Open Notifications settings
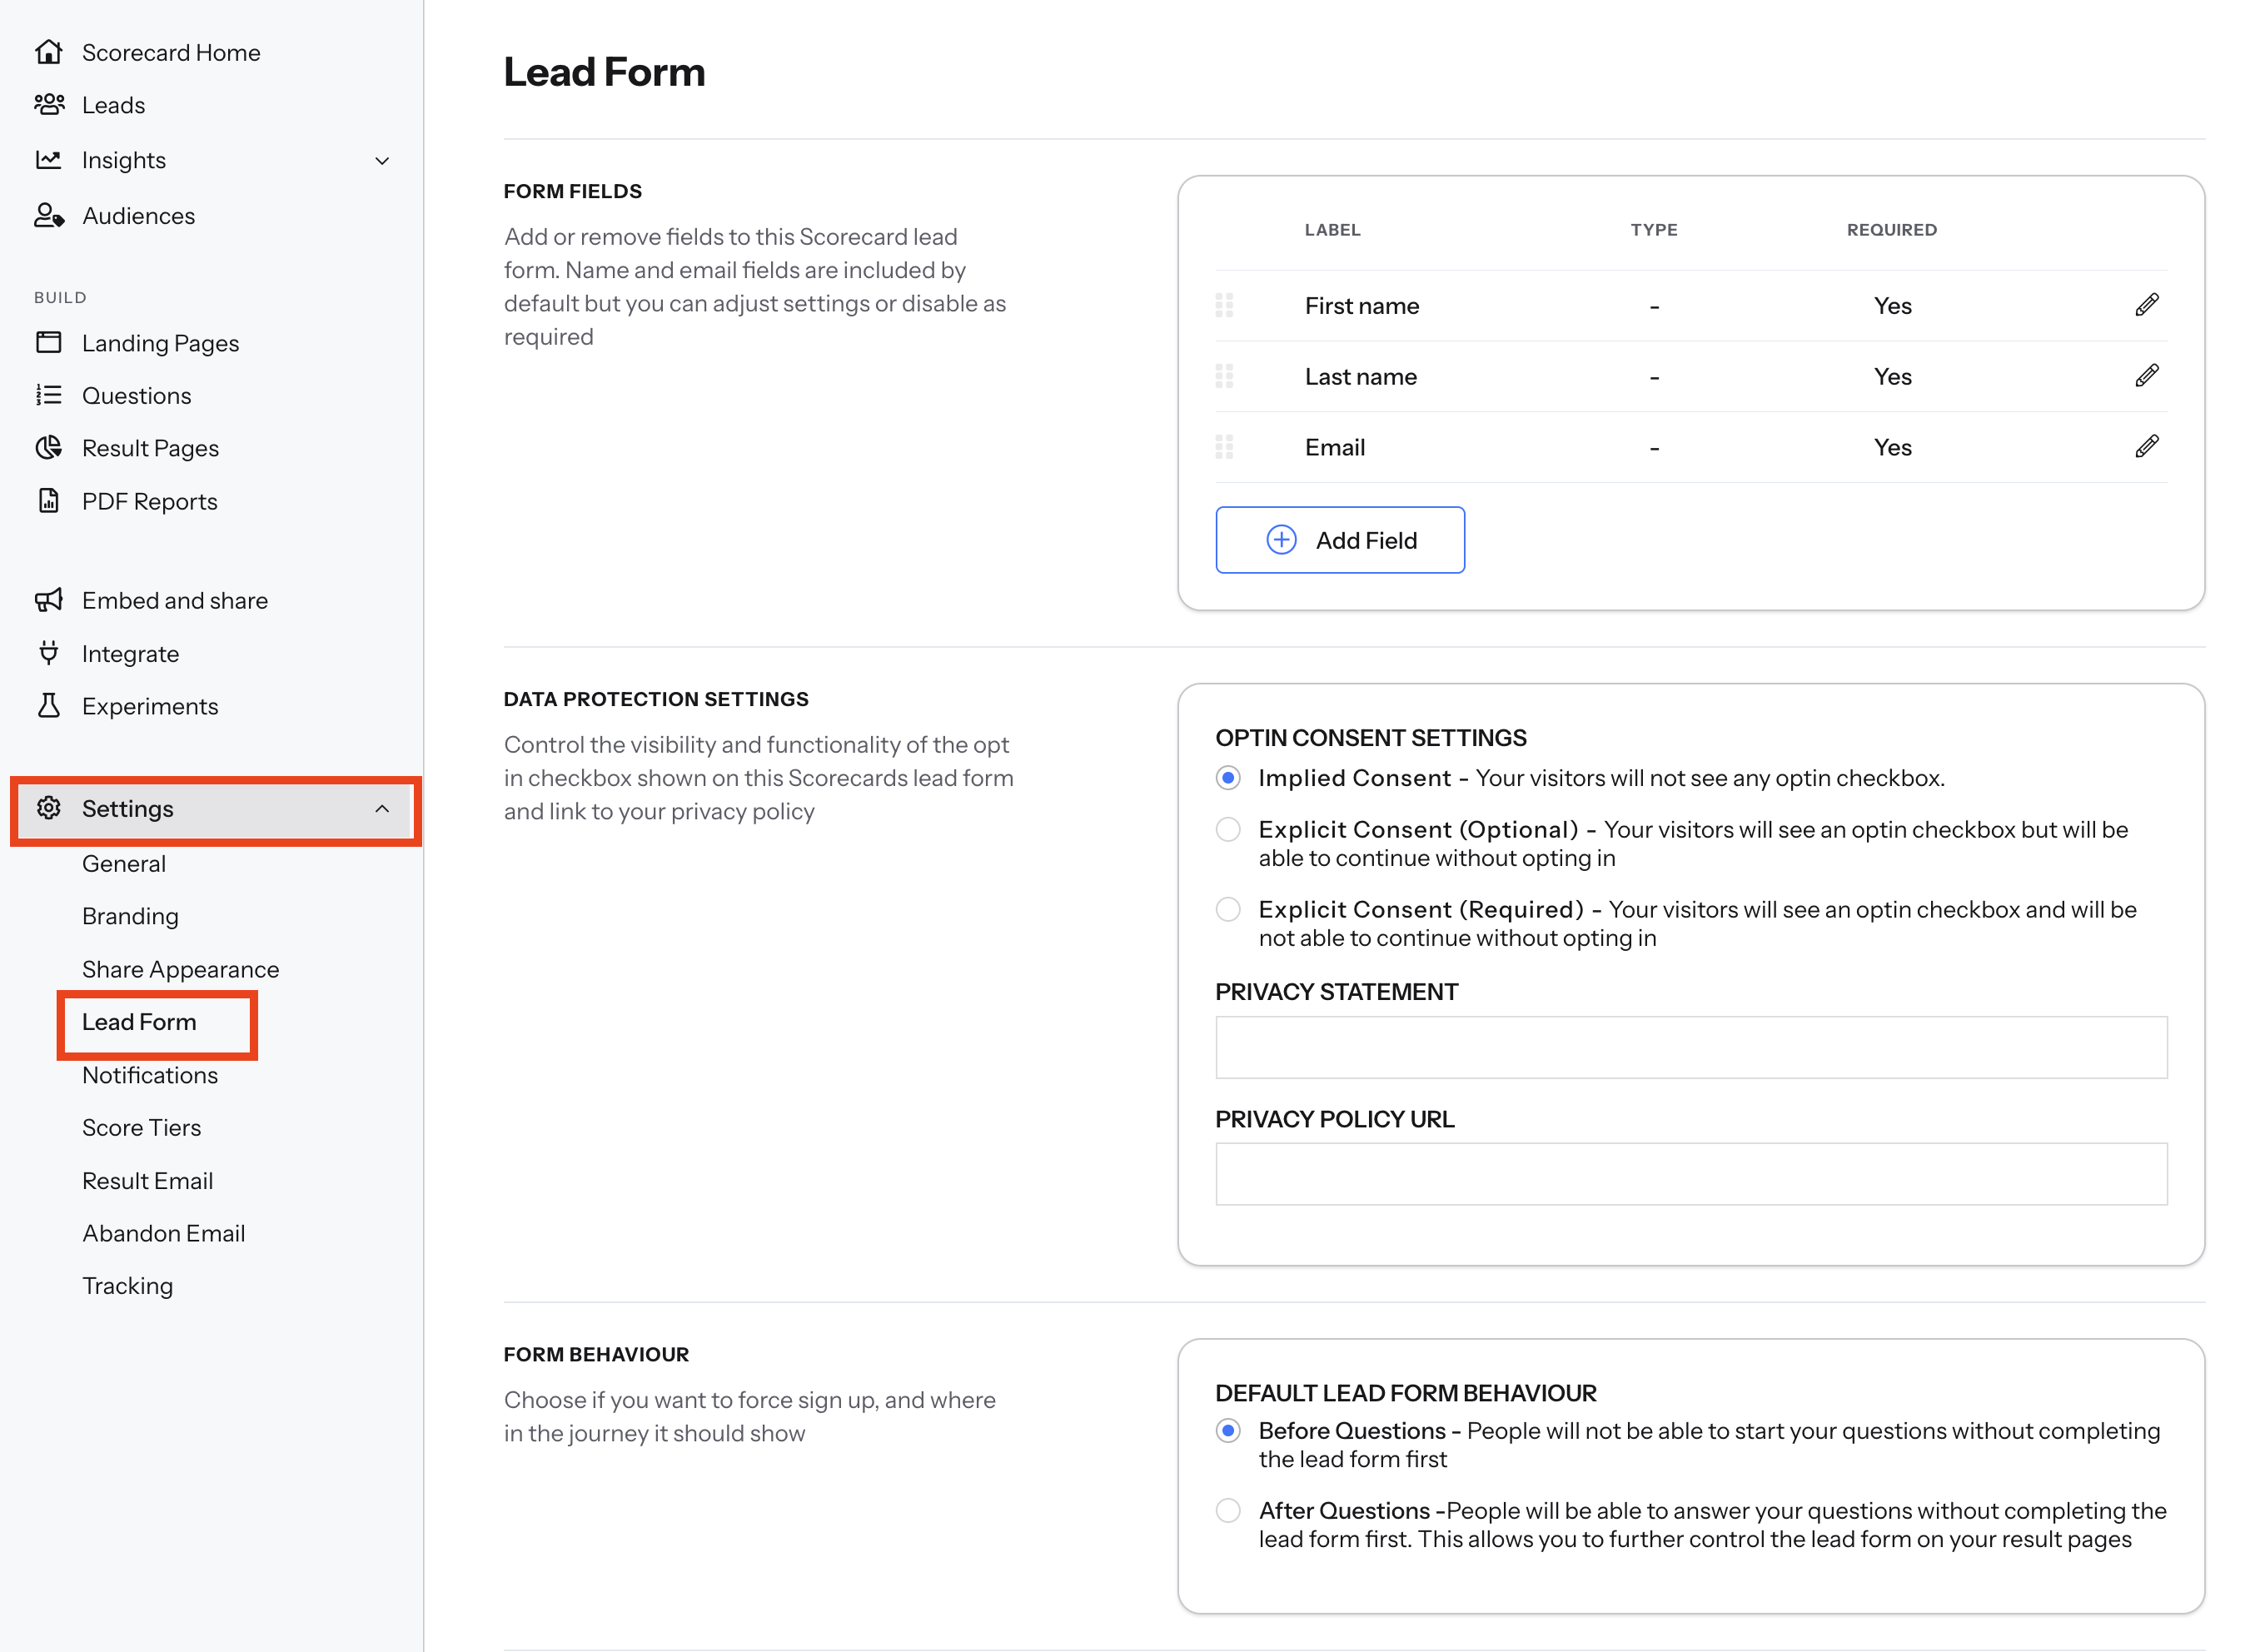 click(x=150, y=1075)
